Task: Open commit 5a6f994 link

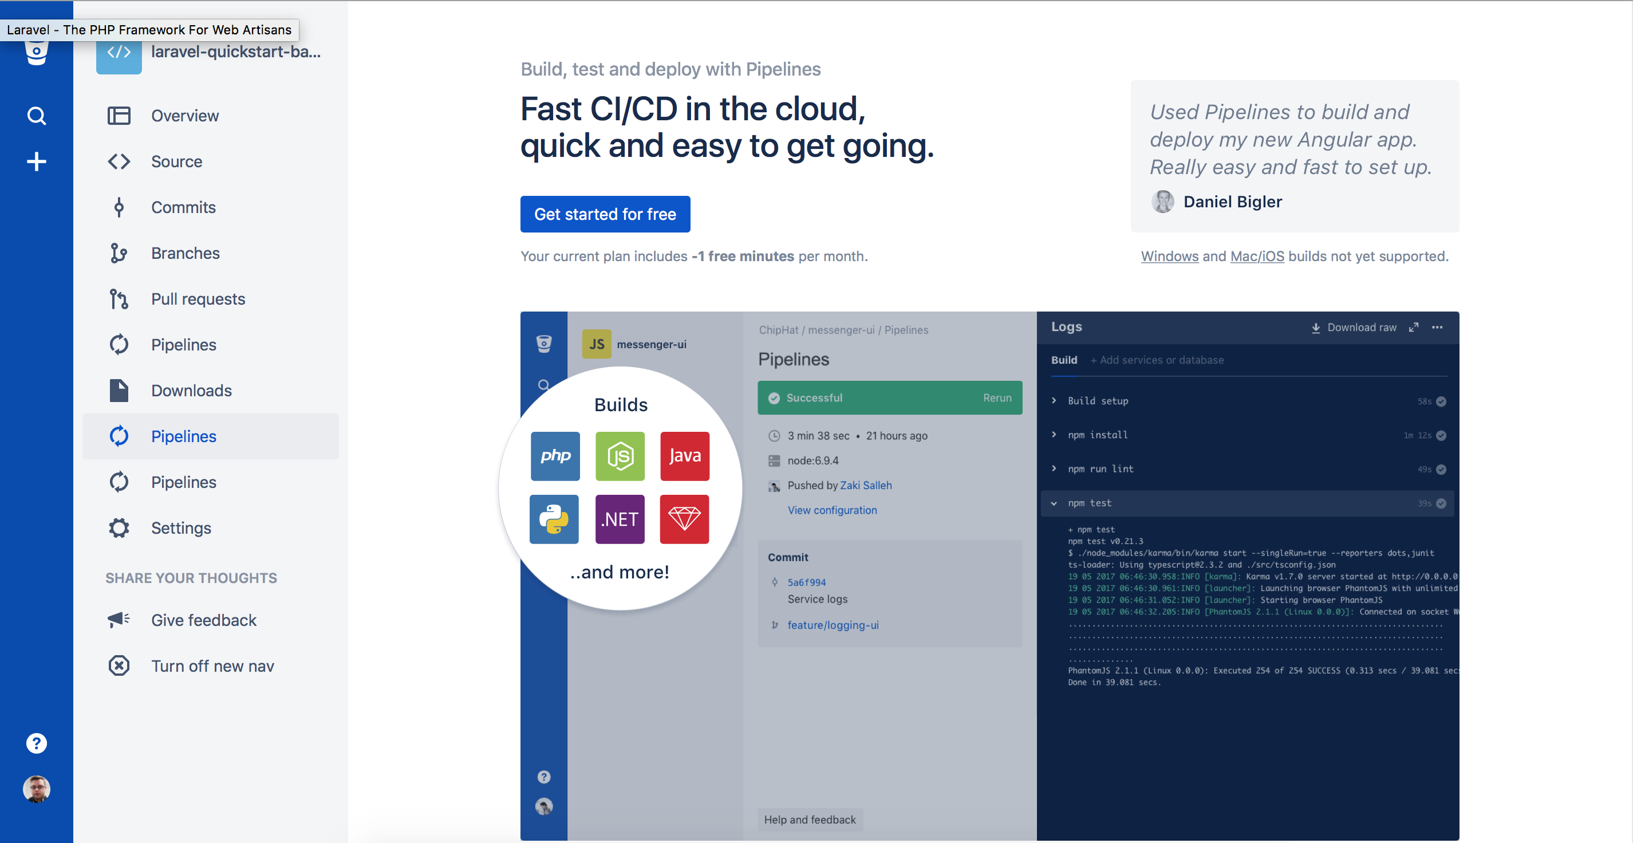Action: (x=806, y=582)
